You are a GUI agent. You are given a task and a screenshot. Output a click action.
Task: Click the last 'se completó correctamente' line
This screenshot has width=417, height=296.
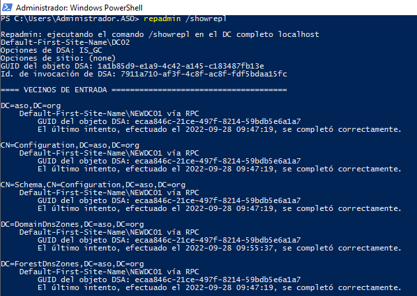[218, 287]
